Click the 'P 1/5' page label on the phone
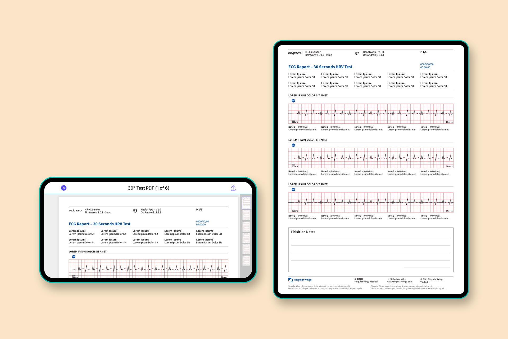This screenshot has width=508, height=339. (199, 209)
